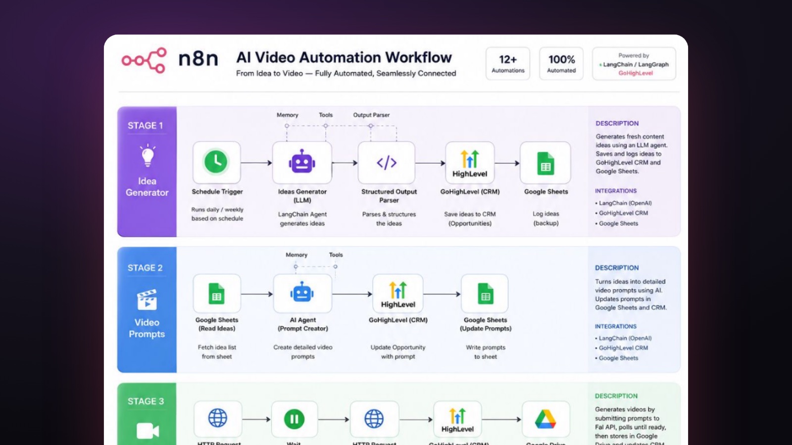Screen dimensions: 792x445
Task: Click the Stage 2 INTEGRATIONS heading
Action: point(616,327)
